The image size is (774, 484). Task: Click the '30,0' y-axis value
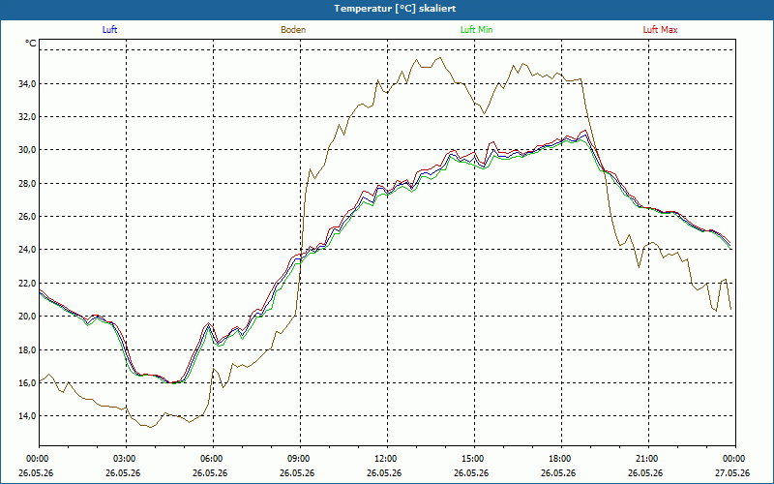(x=27, y=150)
